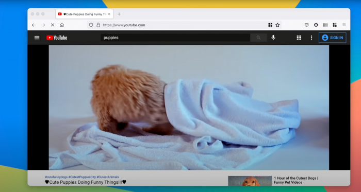Image resolution: width=361 pixels, height=192 pixels.
Task: Open the browser home page icon
Action: (x=62, y=25)
